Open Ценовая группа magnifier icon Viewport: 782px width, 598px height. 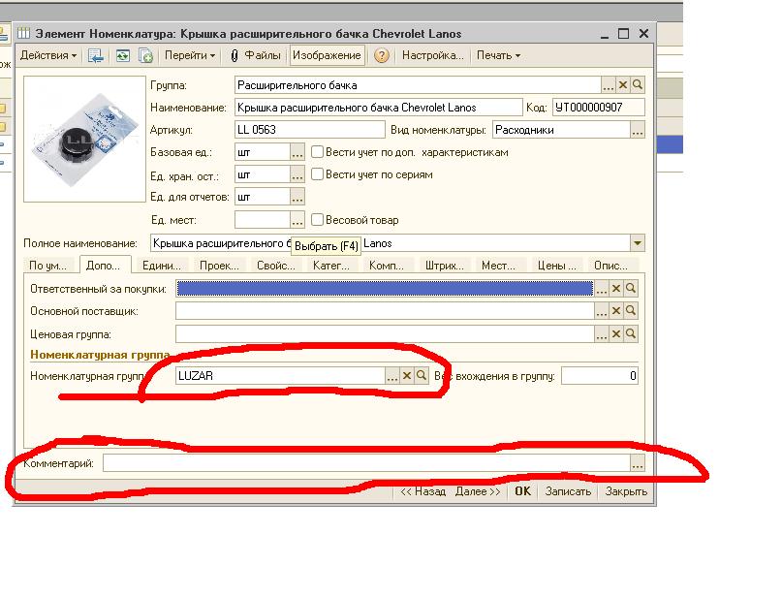[x=630, y=333]
